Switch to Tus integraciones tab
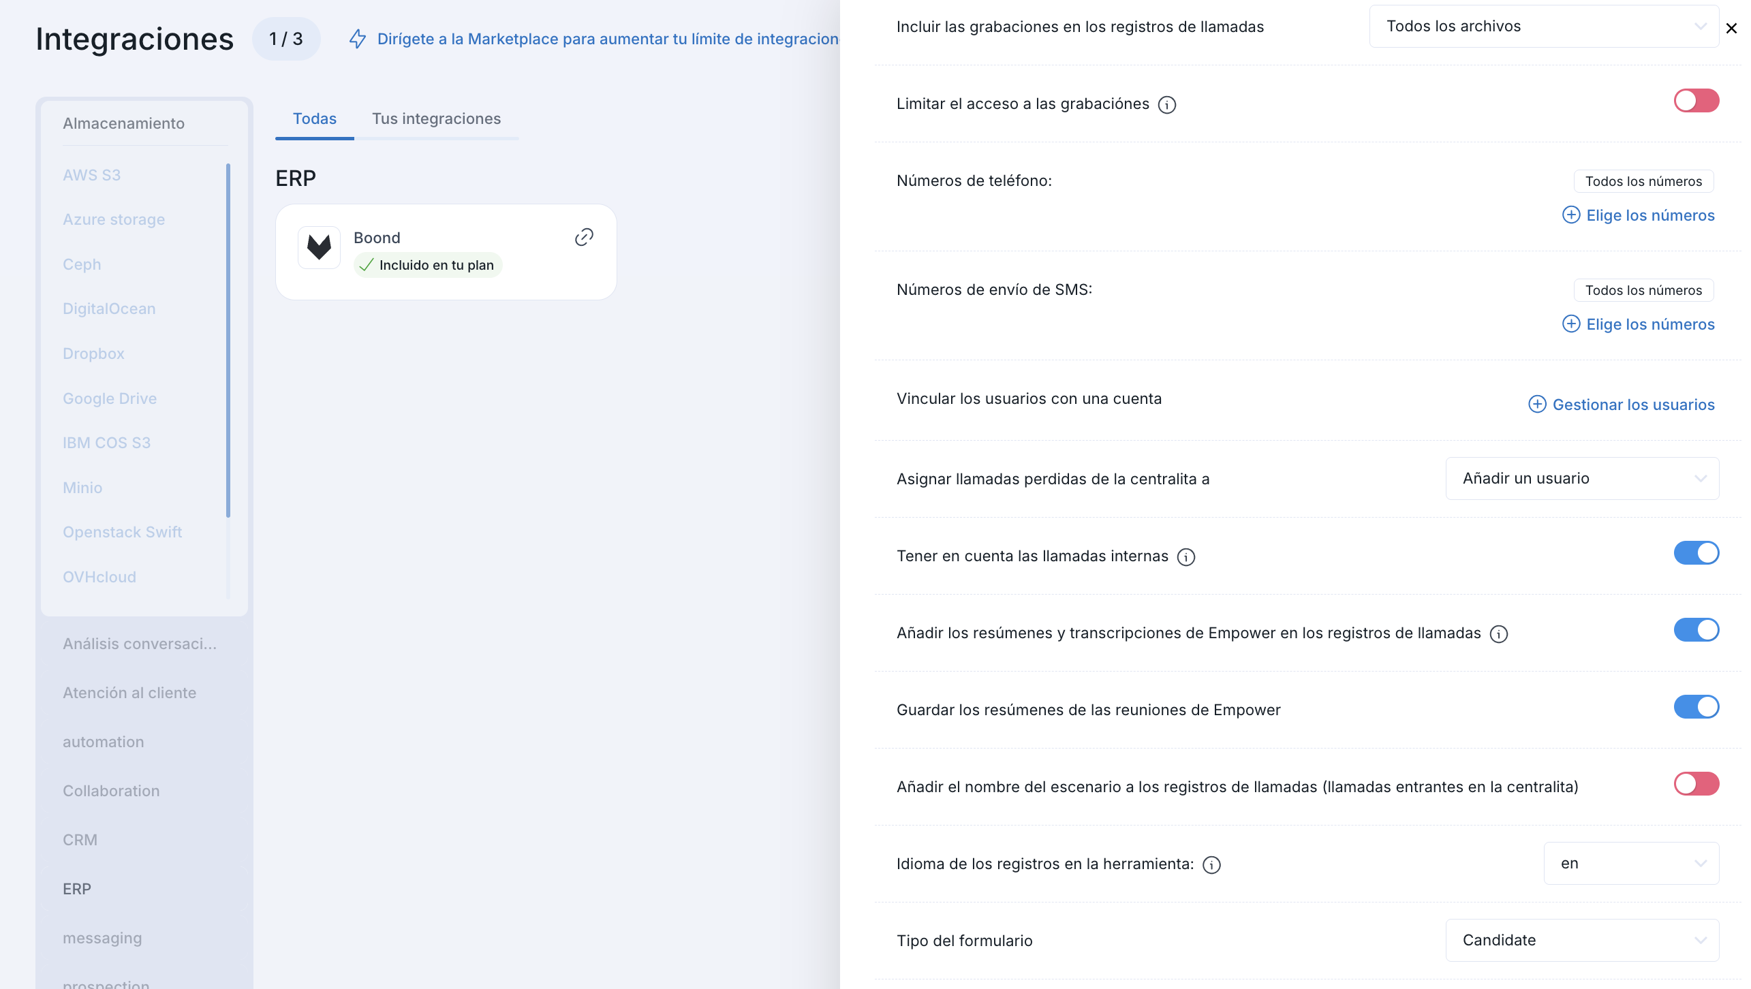This screenshot has height=989, width=1751. (x=436, y=119)
